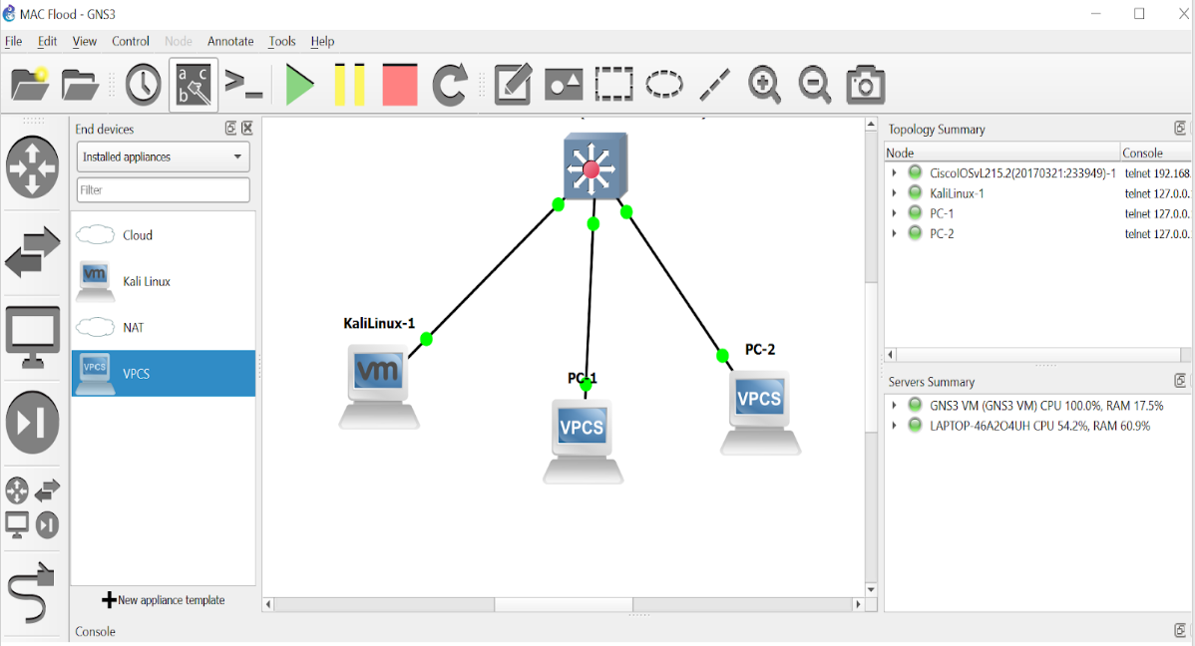Draw a rectangle annotation

(x=613, y=85)
